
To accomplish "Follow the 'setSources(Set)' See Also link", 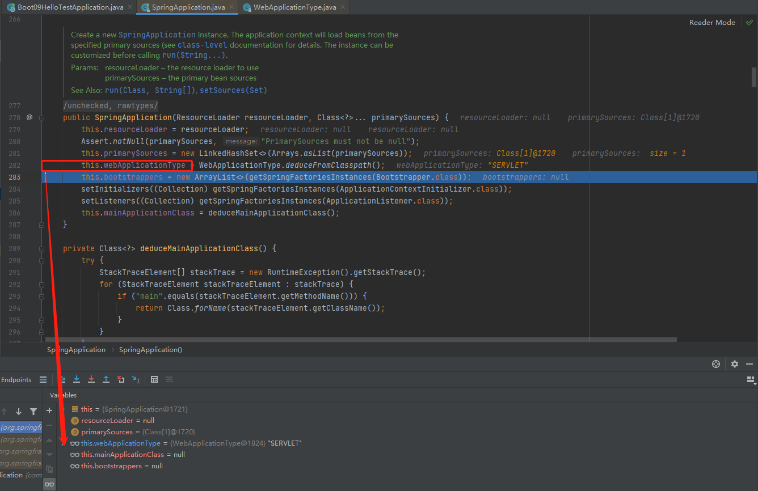I will point(233,90).
